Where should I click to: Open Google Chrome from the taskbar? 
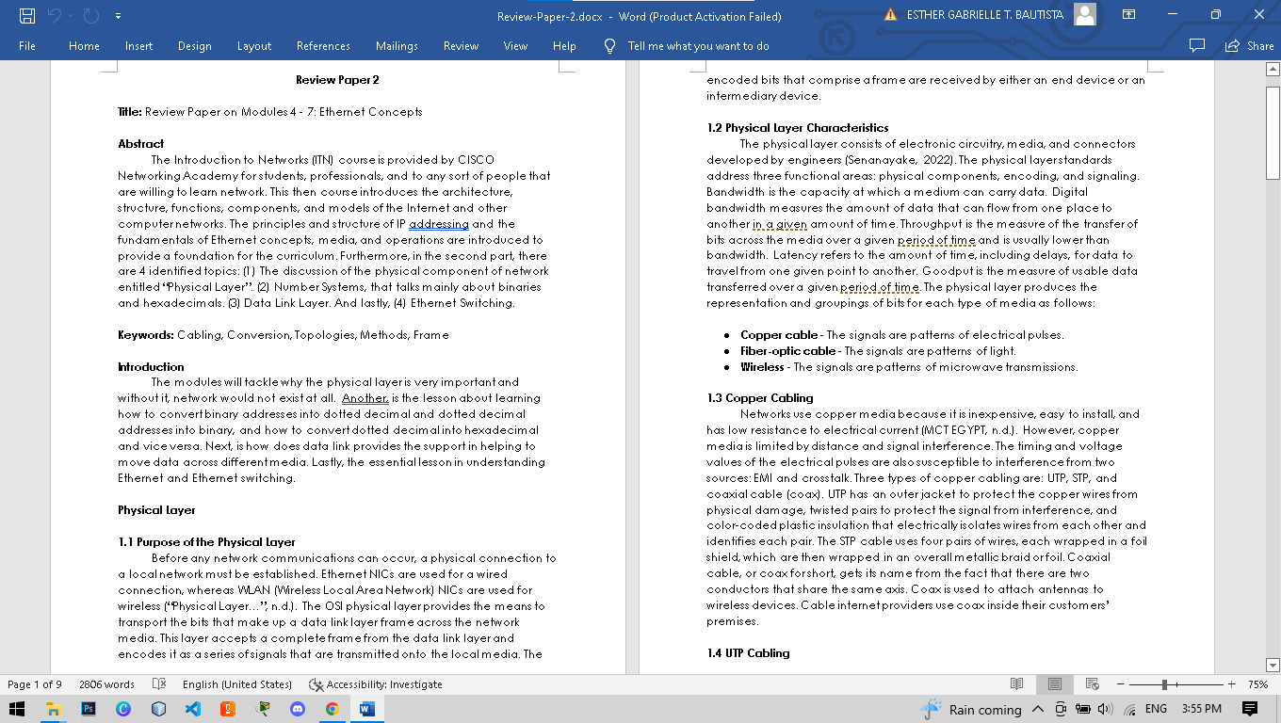click(x=332, y=709)
